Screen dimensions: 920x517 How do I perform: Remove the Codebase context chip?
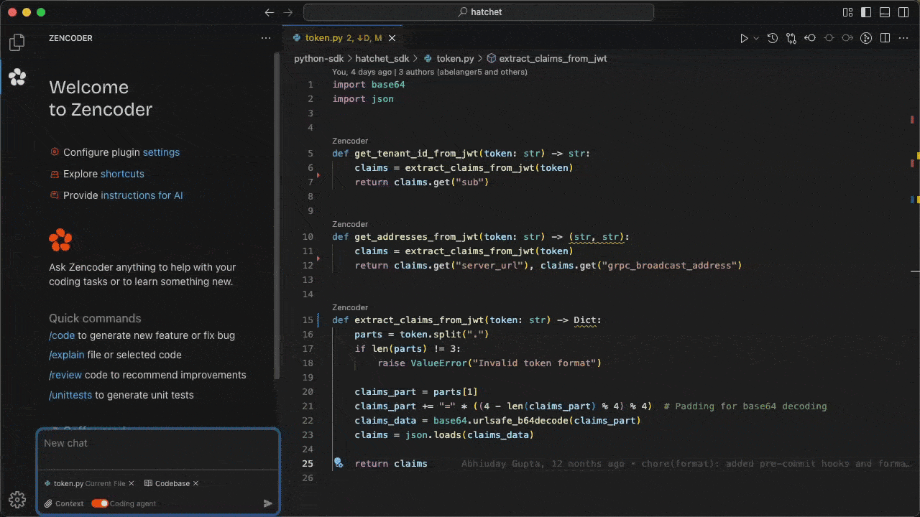(x=195, y=483)
